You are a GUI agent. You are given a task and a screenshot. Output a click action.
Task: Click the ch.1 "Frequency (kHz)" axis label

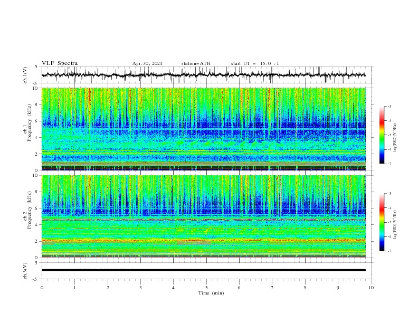[29, 122]
